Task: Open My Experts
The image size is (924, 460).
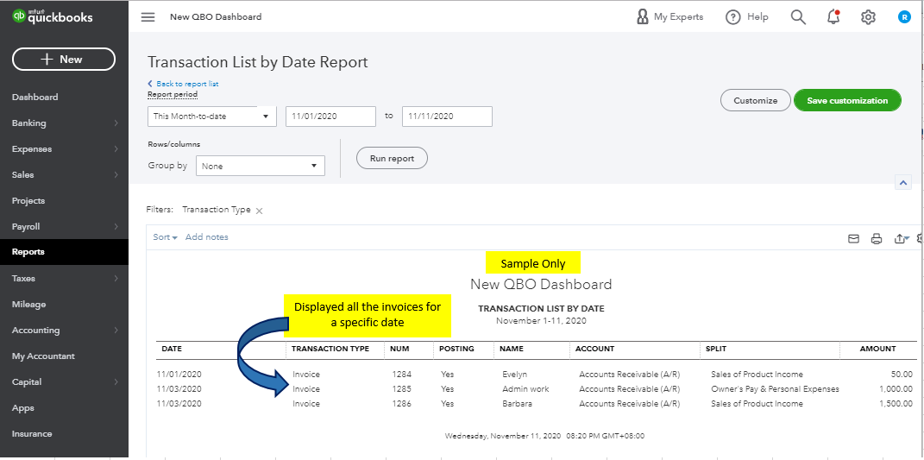Action: pyautogui.click(x=670, y=17)
